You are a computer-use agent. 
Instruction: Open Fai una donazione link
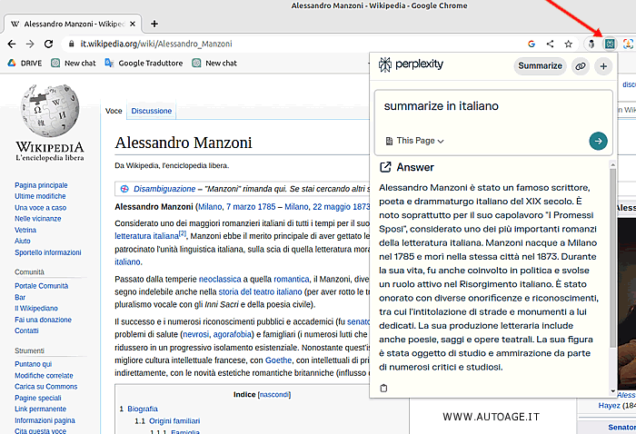pos(43,320)
